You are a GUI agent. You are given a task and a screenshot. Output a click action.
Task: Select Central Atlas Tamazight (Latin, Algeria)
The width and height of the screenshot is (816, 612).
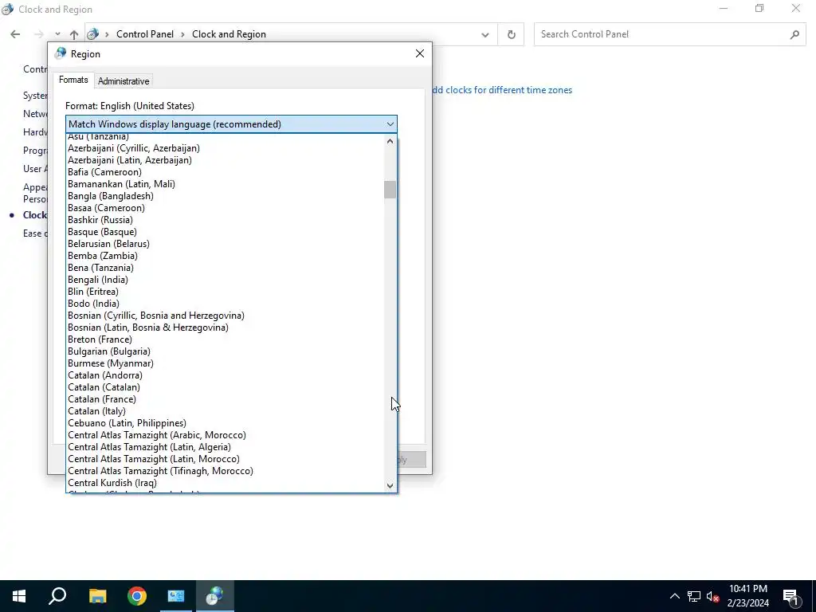[225, 448]
